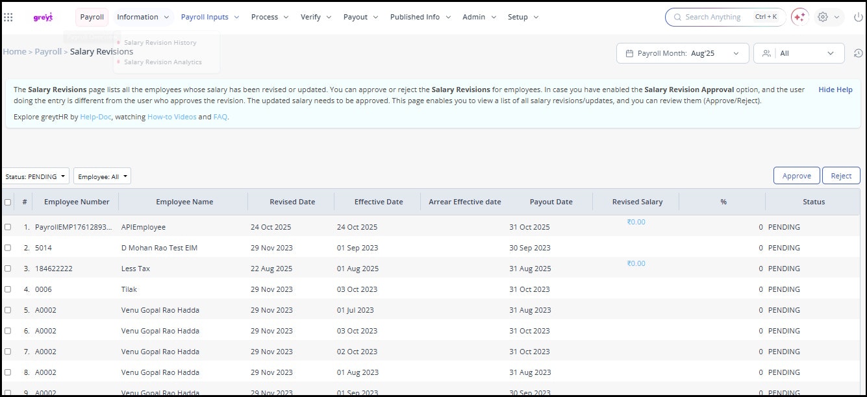Open the Payroll Inputs menu
This screenshot has height=397, width=867.
pyautogui.click(x=210, y=18)
